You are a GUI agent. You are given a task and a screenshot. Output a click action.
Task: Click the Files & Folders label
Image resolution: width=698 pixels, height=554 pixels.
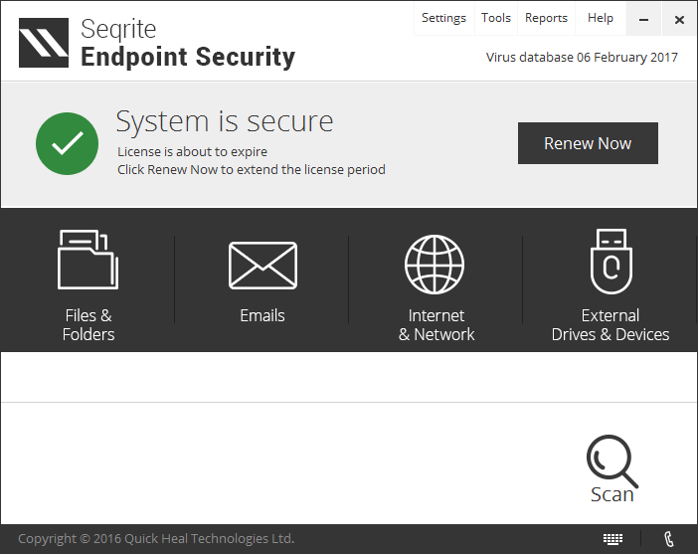[88, 325]
